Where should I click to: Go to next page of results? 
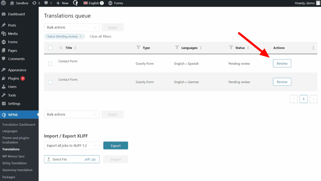click(313, 99)
